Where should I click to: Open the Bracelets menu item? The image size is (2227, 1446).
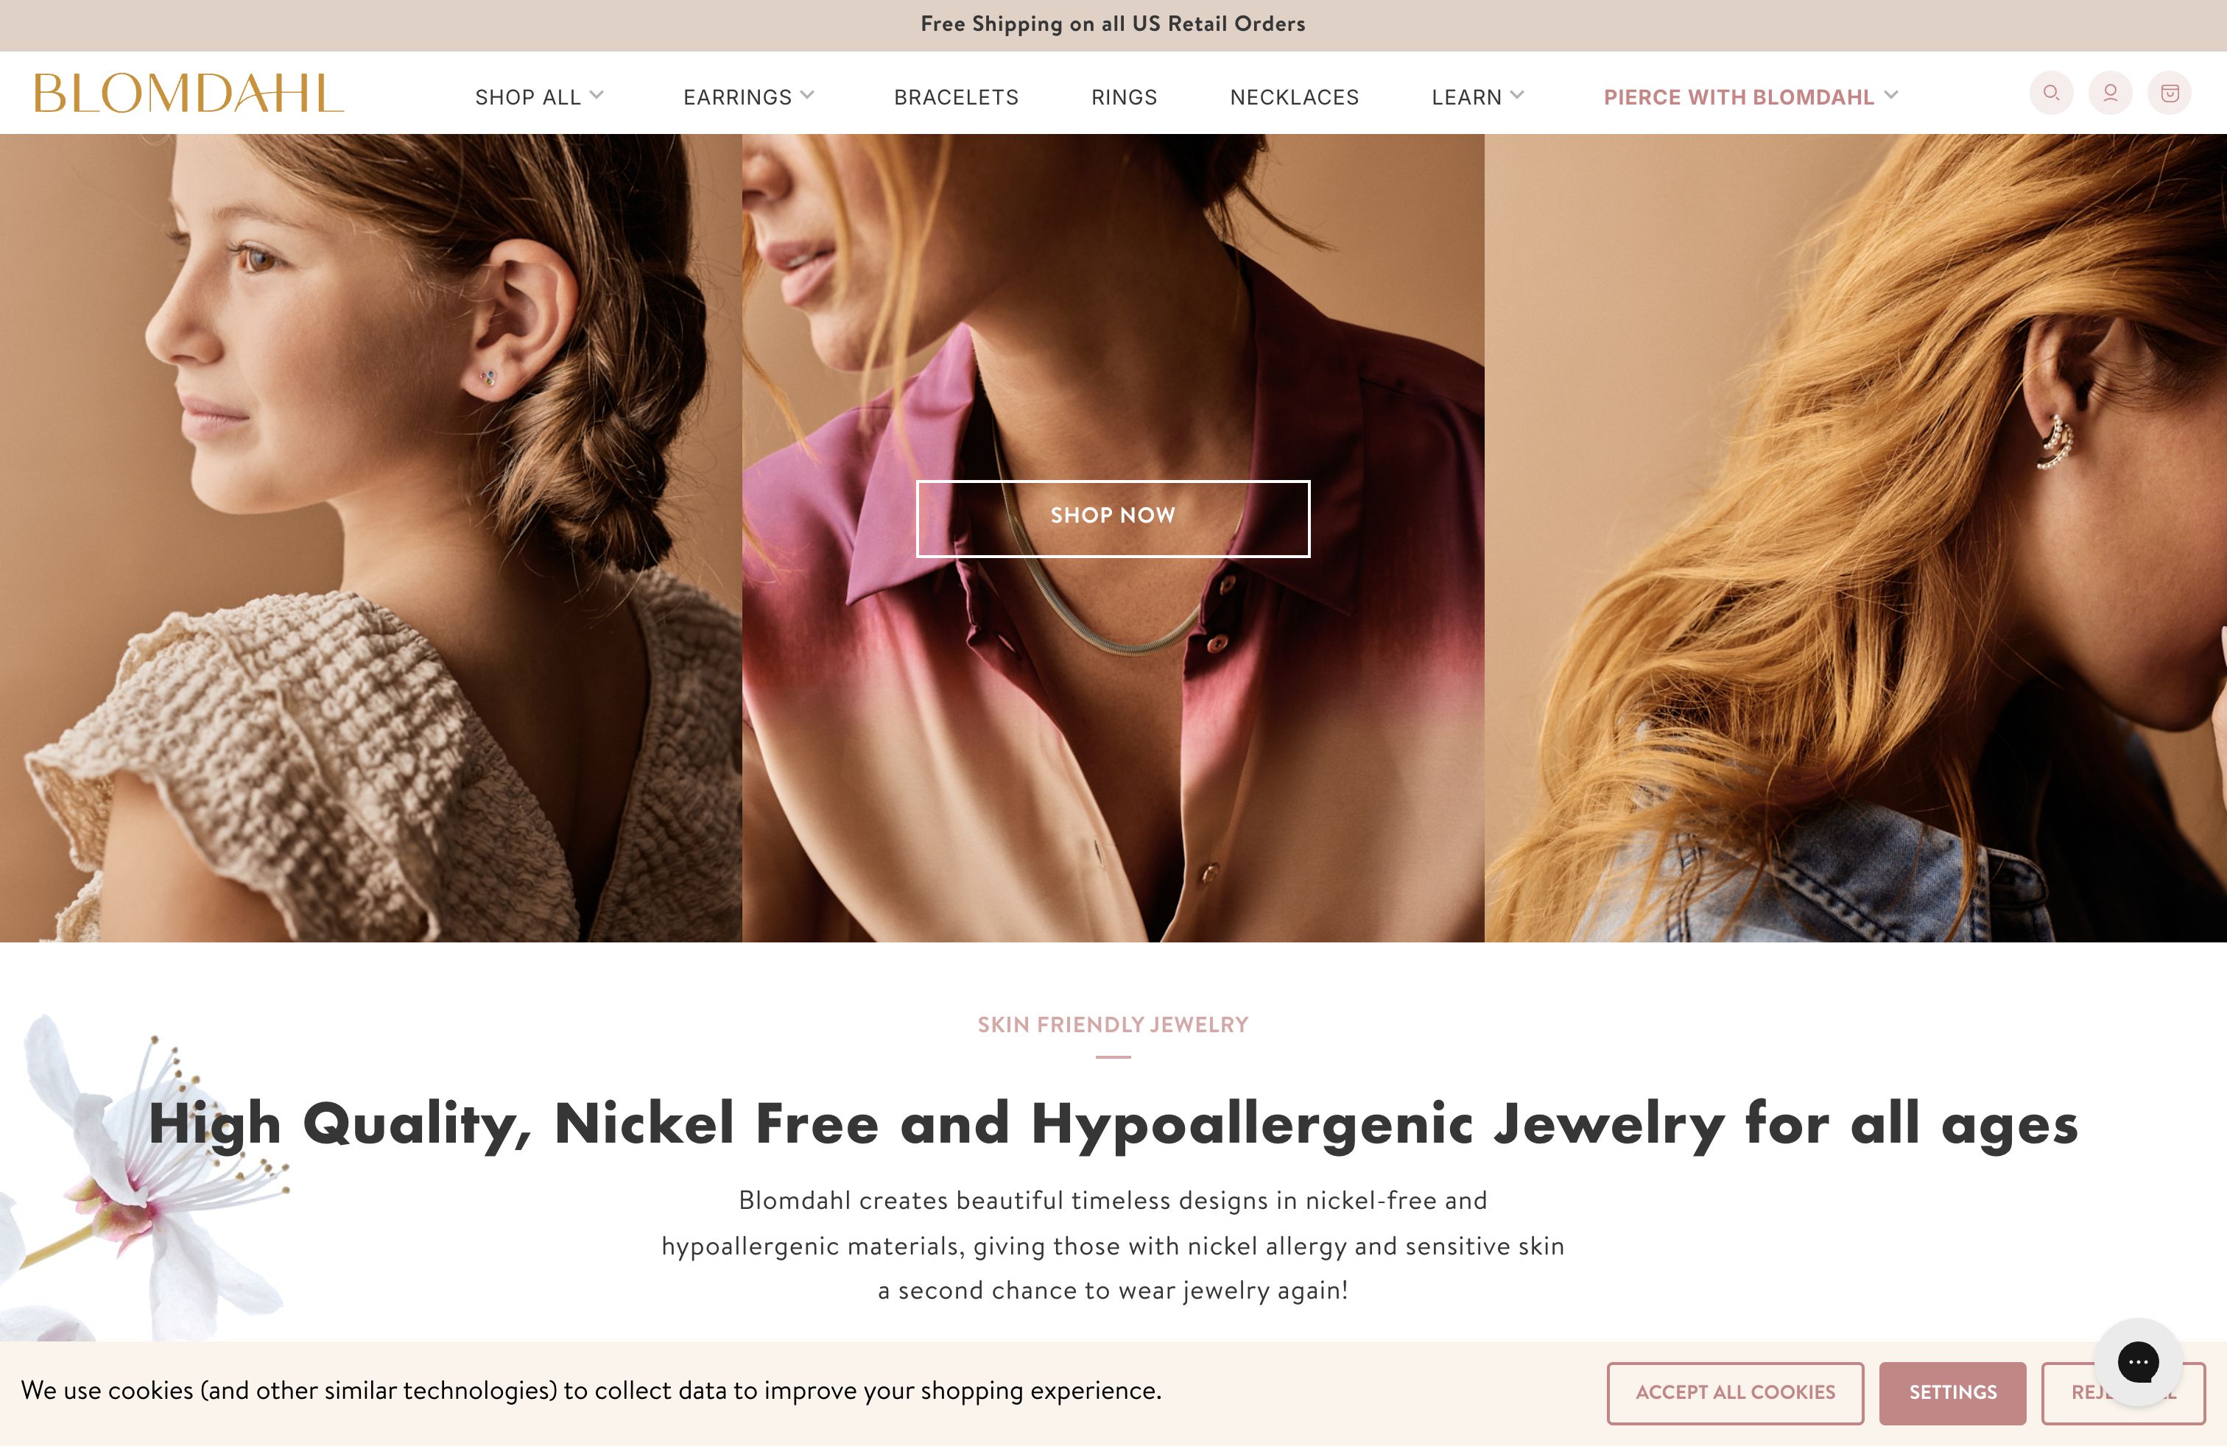957,97
